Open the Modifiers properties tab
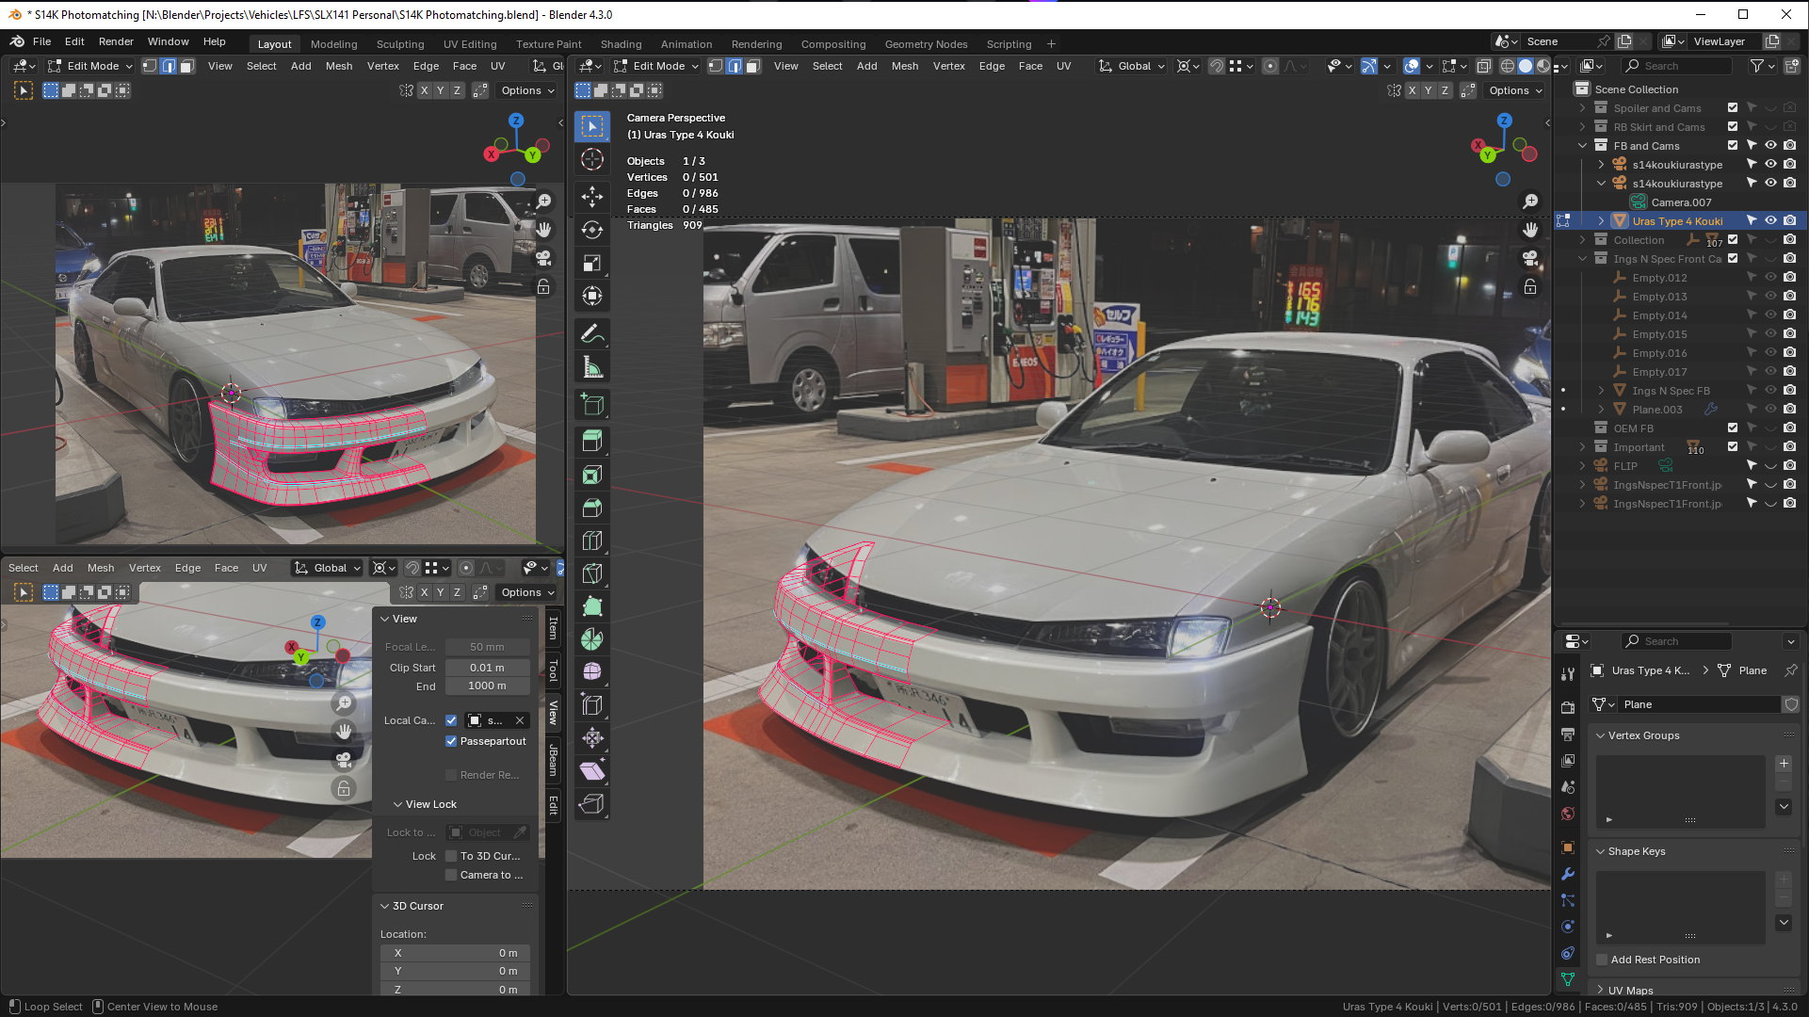Viewport: 1809px width, 1017px height. tap(1568, 874)
